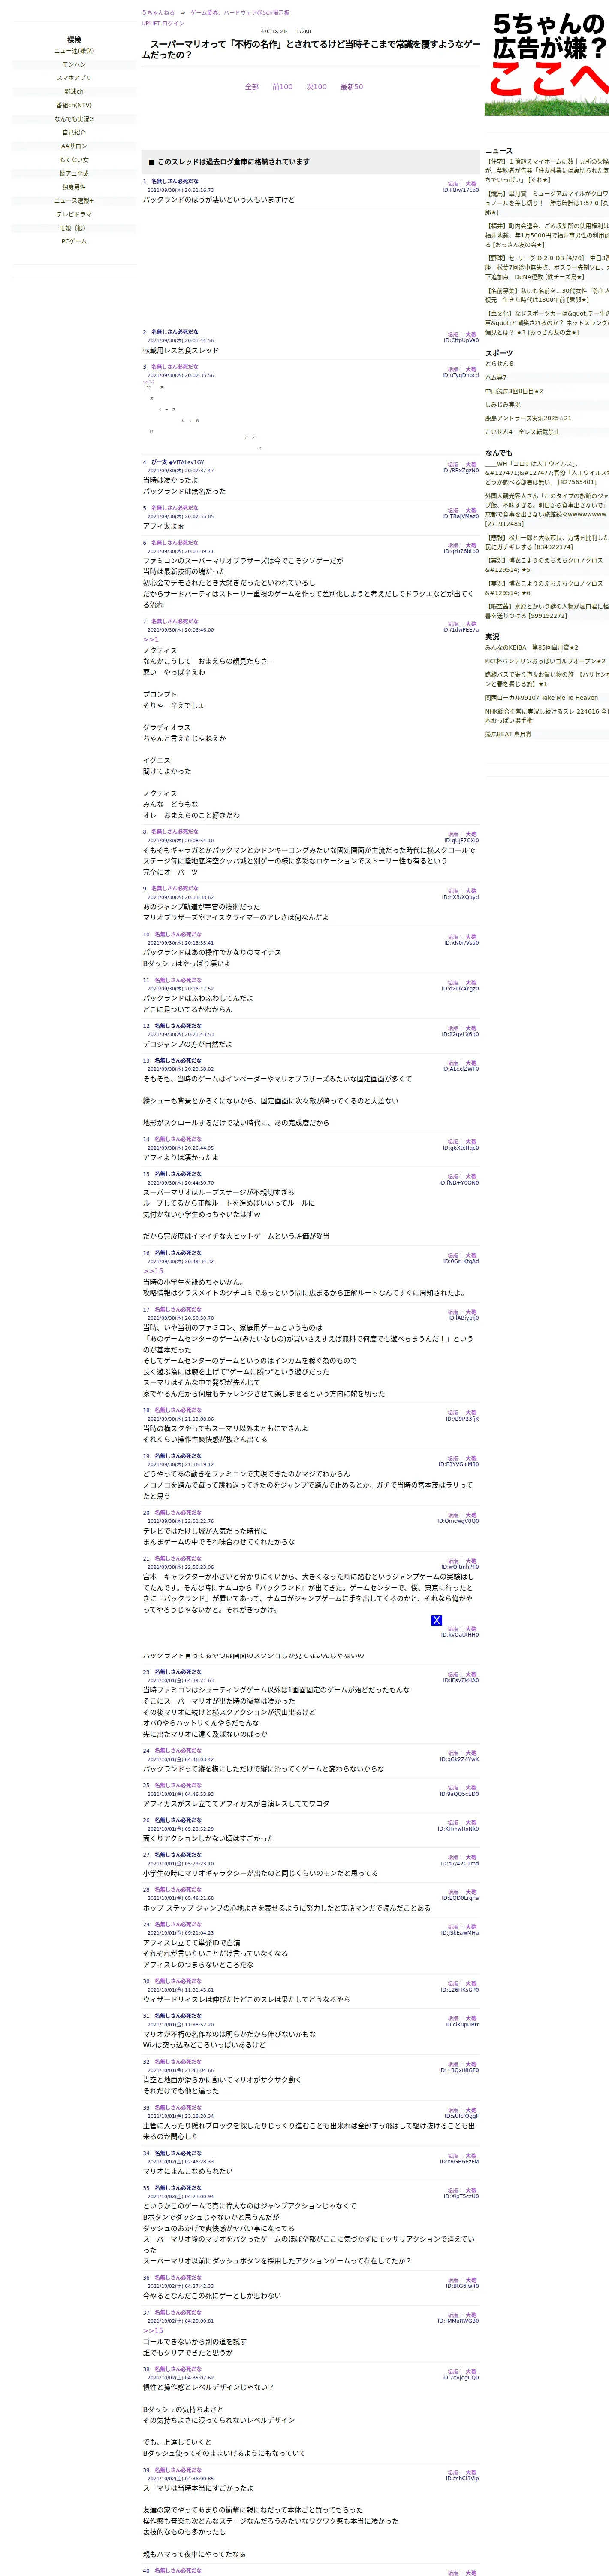Open news item 【車文化】なぜスポーツカーは
This screenshot has width=609, height=2576.
click(x=547, y=322)
